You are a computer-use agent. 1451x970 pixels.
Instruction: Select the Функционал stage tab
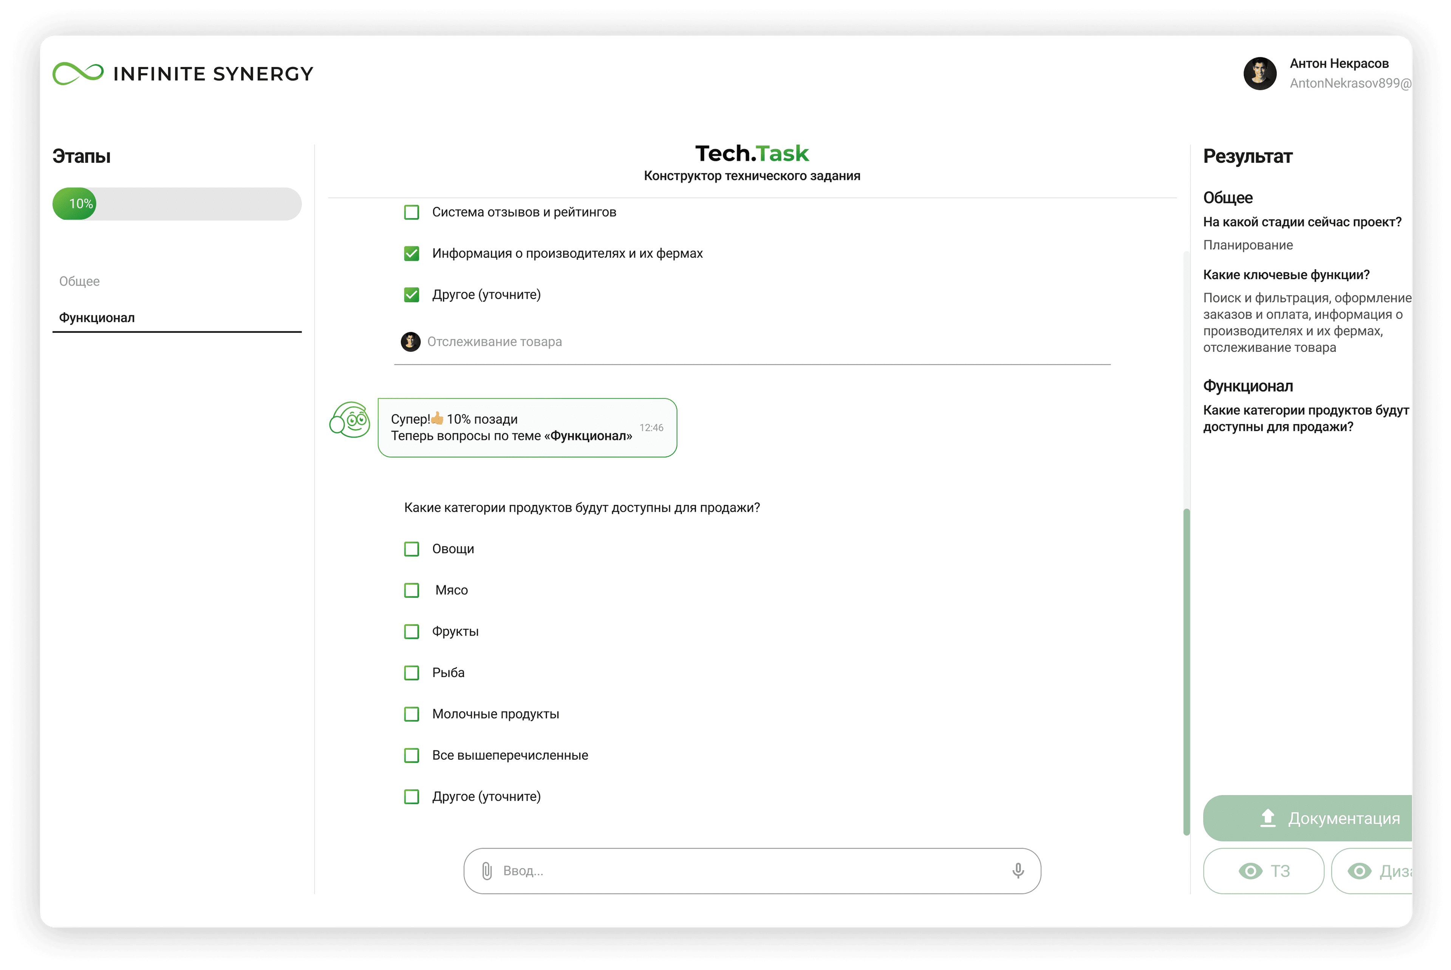click(x=97, y=318)
